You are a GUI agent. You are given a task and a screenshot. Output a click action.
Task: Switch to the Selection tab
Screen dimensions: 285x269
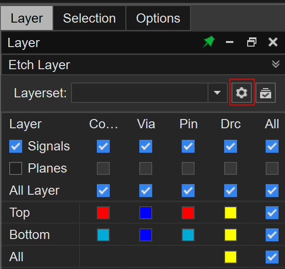point(89,18)
